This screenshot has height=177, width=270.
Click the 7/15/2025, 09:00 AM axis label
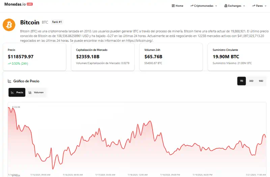(40, 175)
